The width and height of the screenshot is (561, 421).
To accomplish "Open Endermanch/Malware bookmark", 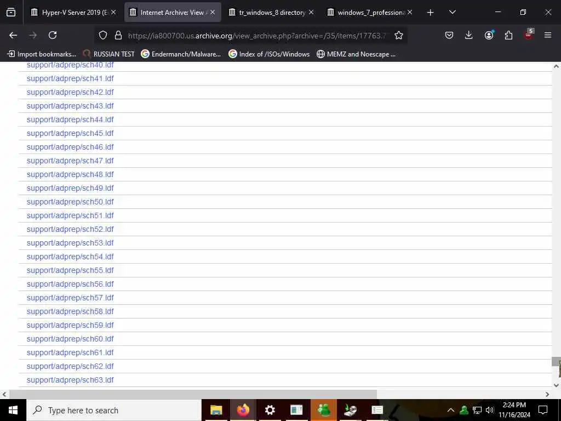I will coord(181,54).
